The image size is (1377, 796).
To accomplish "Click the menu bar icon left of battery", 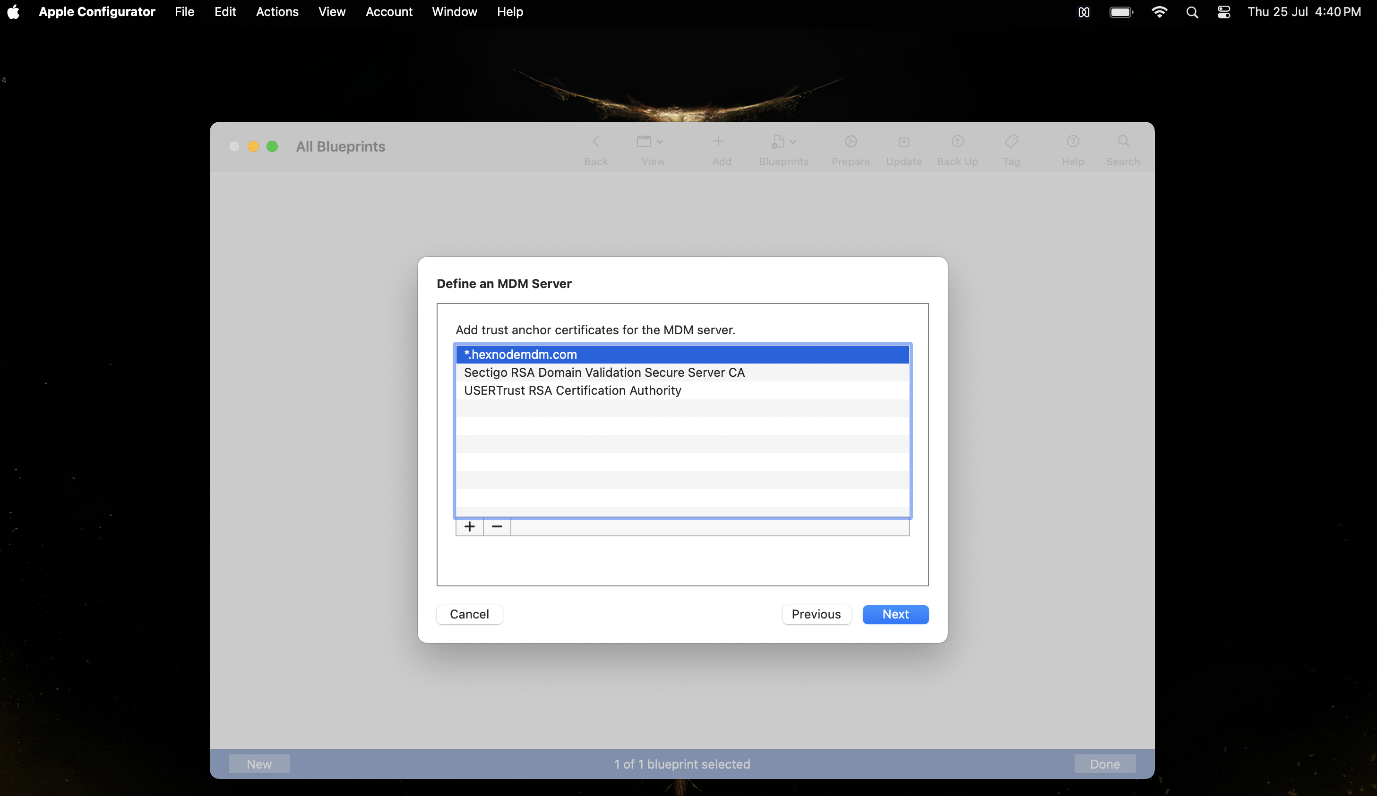I will pos(1084,12).
